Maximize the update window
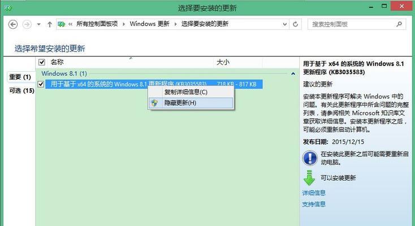 [x=384, y=6]
